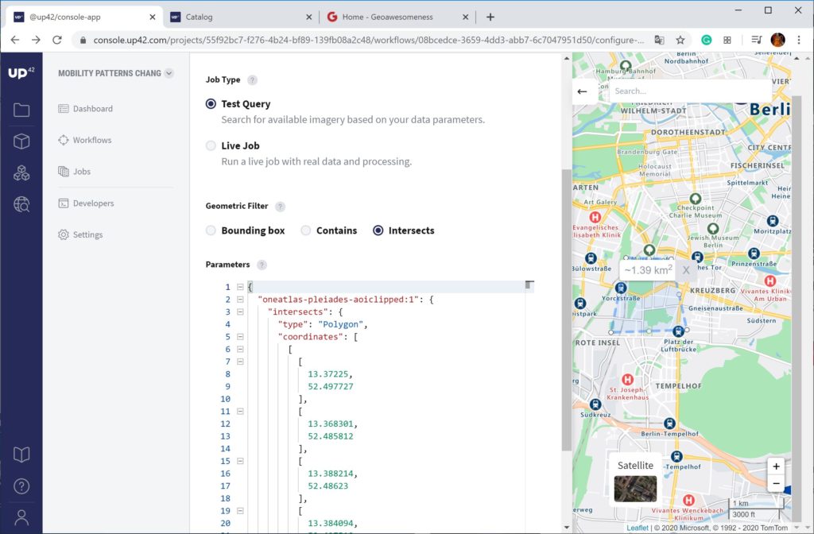The image size is (814, 534).
Task: Open the UP42 logo home
Action: click(21, 72)
